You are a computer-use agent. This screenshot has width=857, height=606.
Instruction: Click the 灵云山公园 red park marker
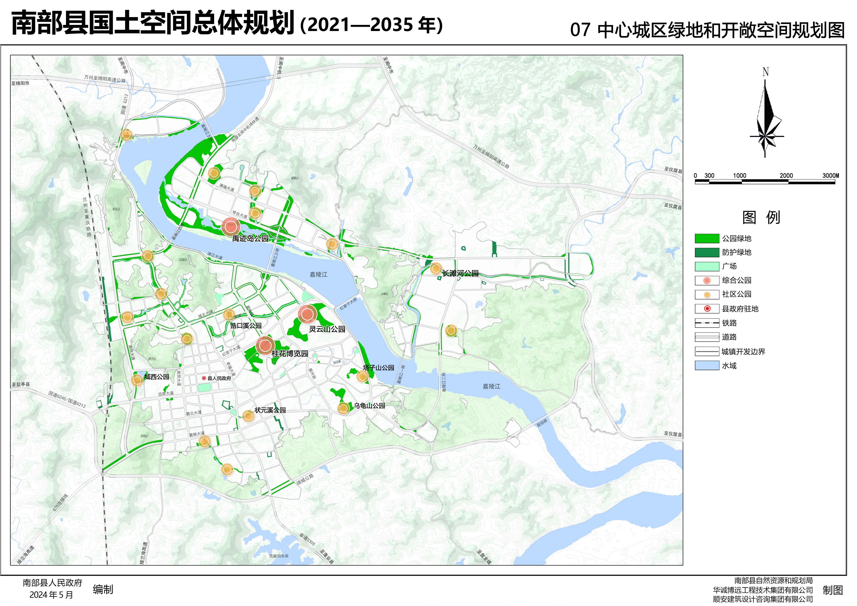coord(307,315)
